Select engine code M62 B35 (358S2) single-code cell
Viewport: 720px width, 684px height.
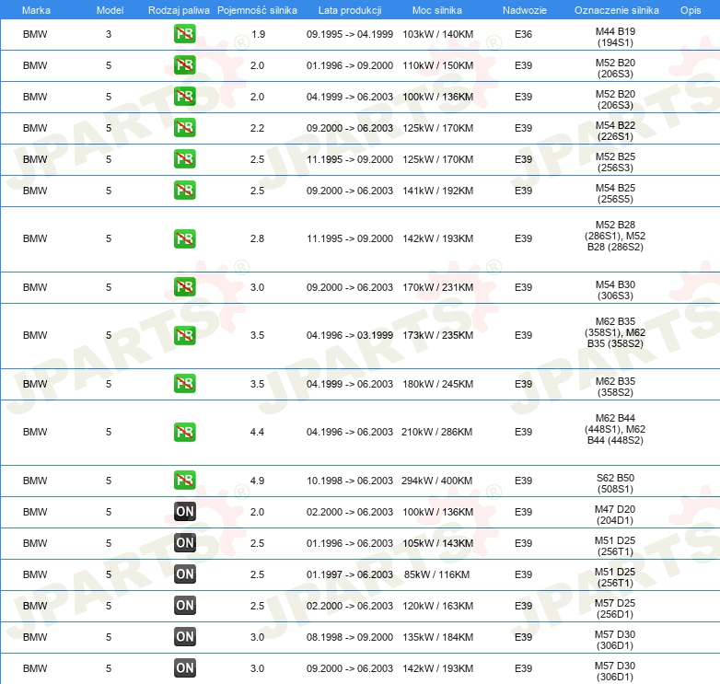pyautogui.click(x=615, y=387)
